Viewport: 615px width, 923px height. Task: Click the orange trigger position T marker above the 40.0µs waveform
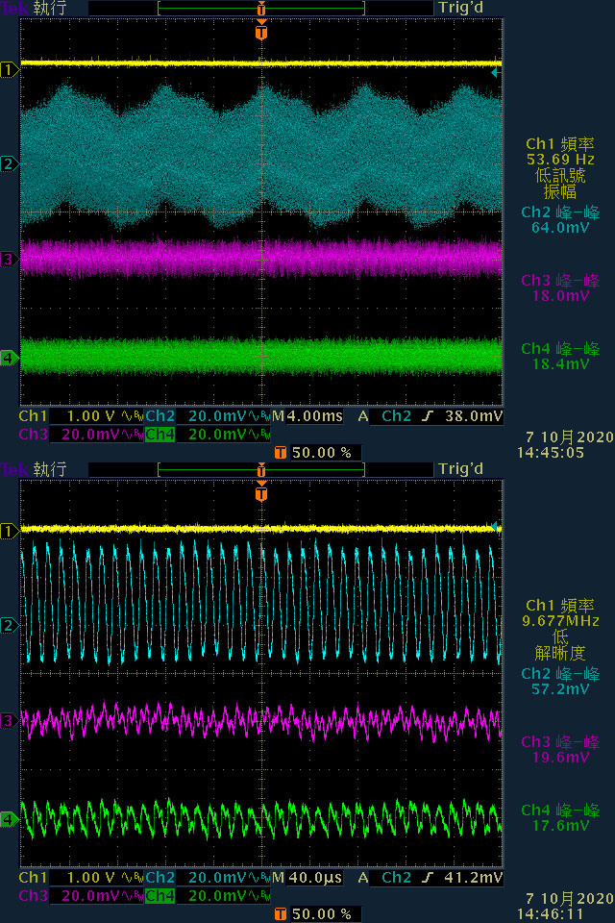pyautogui.click(x=261, y=492)
